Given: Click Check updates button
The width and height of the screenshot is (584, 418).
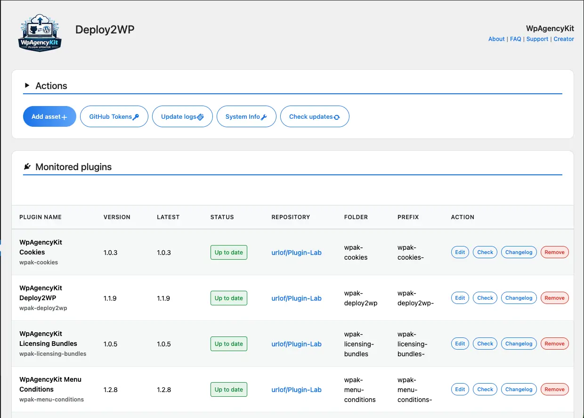Looking at the screenshot, I should (x=315, y=116).
